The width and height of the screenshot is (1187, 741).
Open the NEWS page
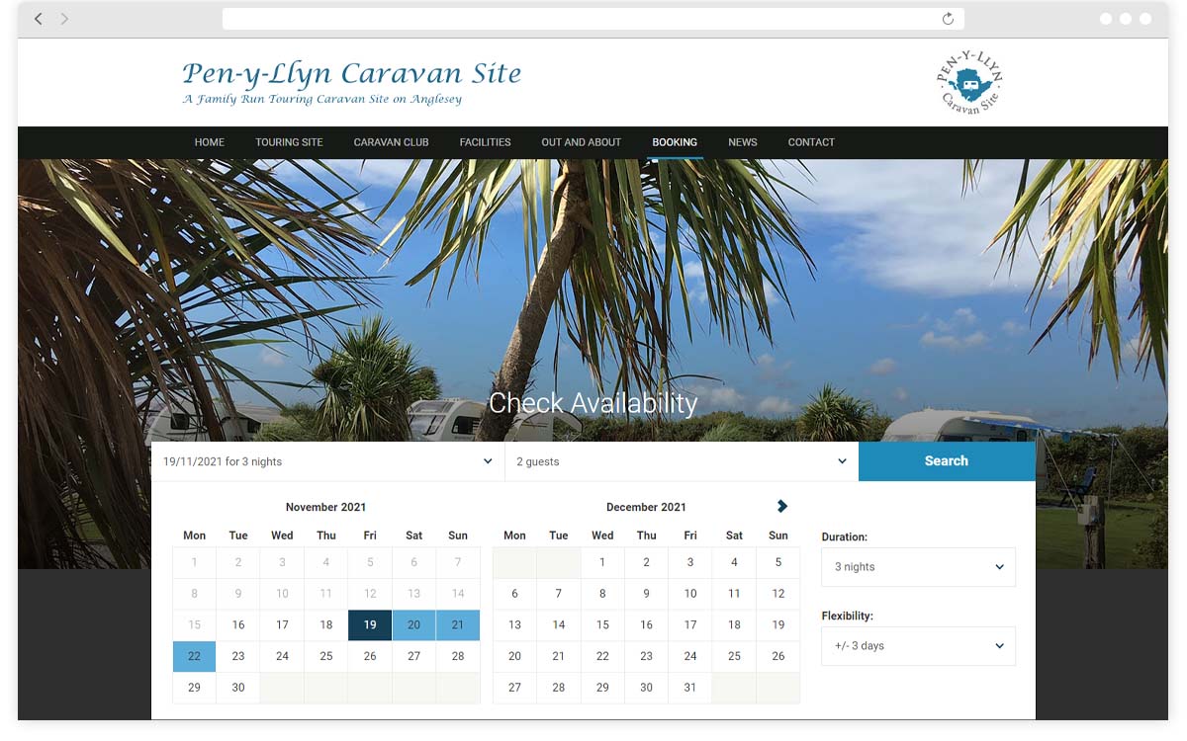pos(743,142)
